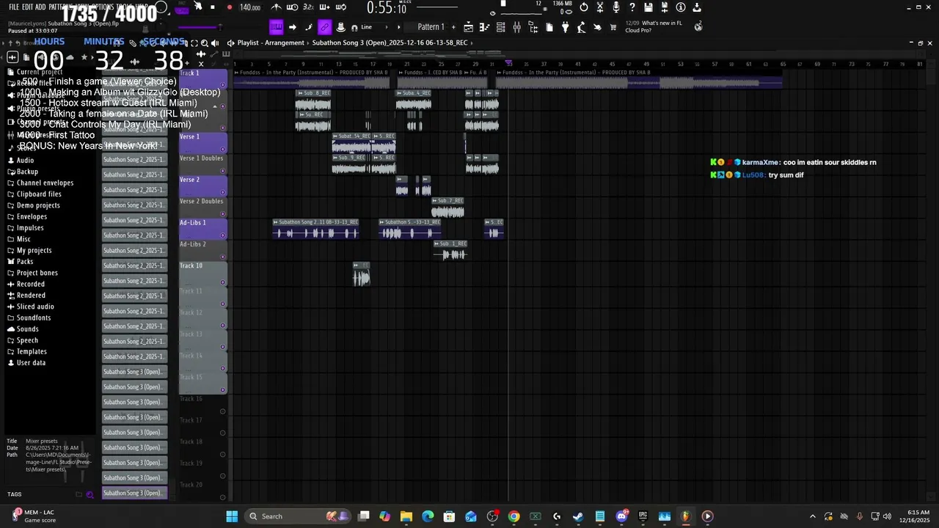939x528 pixels.
Task: Click the record button in transport bar
Action: pyautogui.click(x=230, y=7)
